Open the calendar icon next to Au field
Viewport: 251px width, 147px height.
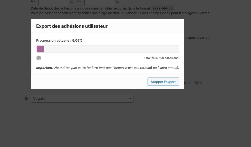click(117, 1)
